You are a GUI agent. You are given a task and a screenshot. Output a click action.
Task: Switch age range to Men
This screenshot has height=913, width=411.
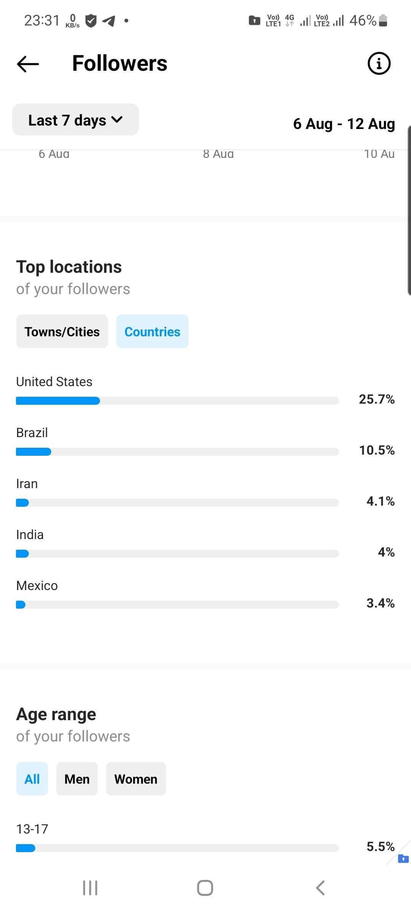(77, 779)
